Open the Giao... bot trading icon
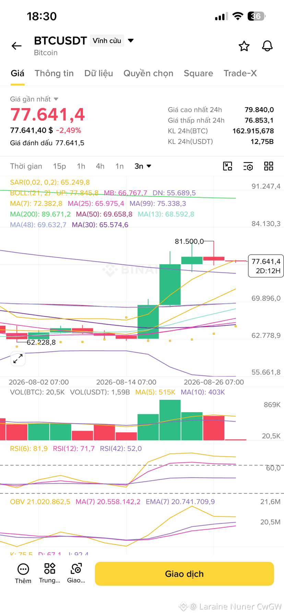284x615 pixels. coord(76,573)
